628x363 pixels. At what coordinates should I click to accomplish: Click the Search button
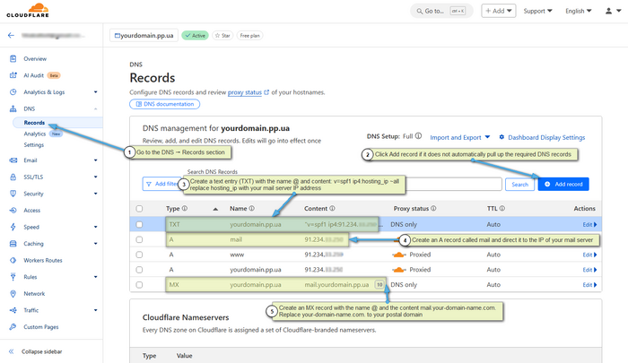tap(519, 184)
